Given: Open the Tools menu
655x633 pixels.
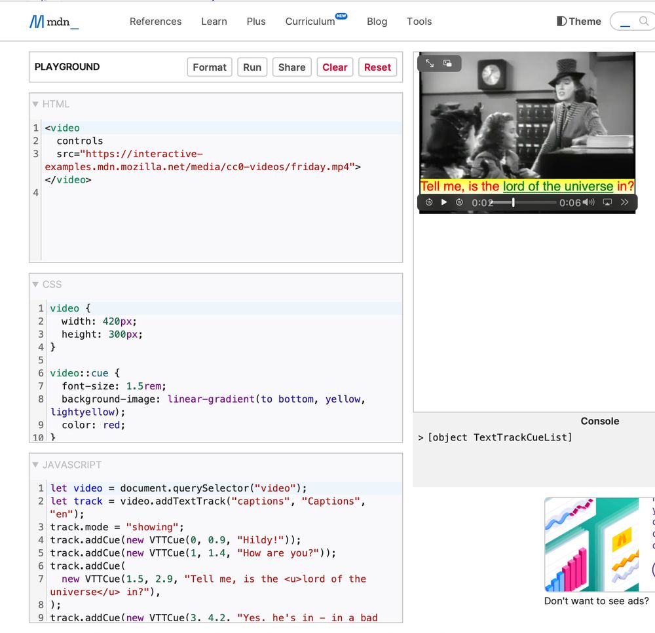Looking at the screenshot, I should click(419, 22).
